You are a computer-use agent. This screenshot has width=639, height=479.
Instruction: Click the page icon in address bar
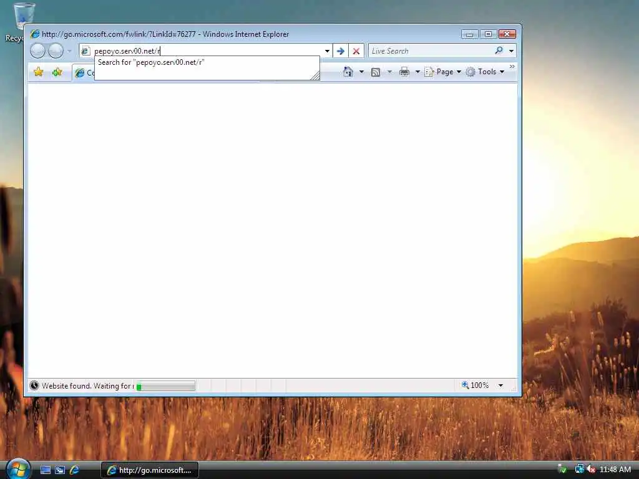[85, 51]
